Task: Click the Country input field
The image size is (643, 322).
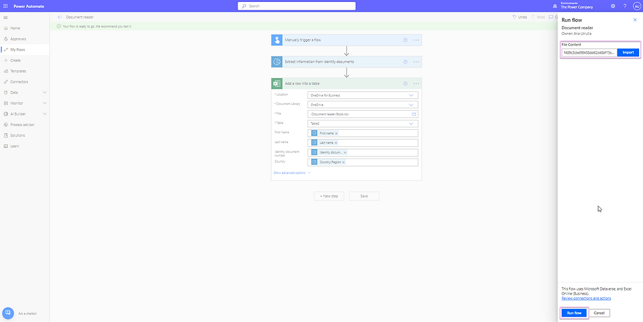Action: [362, 162]
